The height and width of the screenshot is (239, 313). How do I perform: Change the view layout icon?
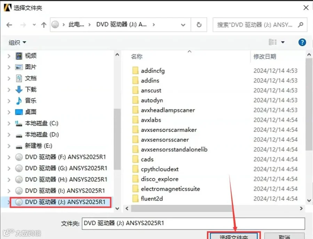(x=273, y=42)
